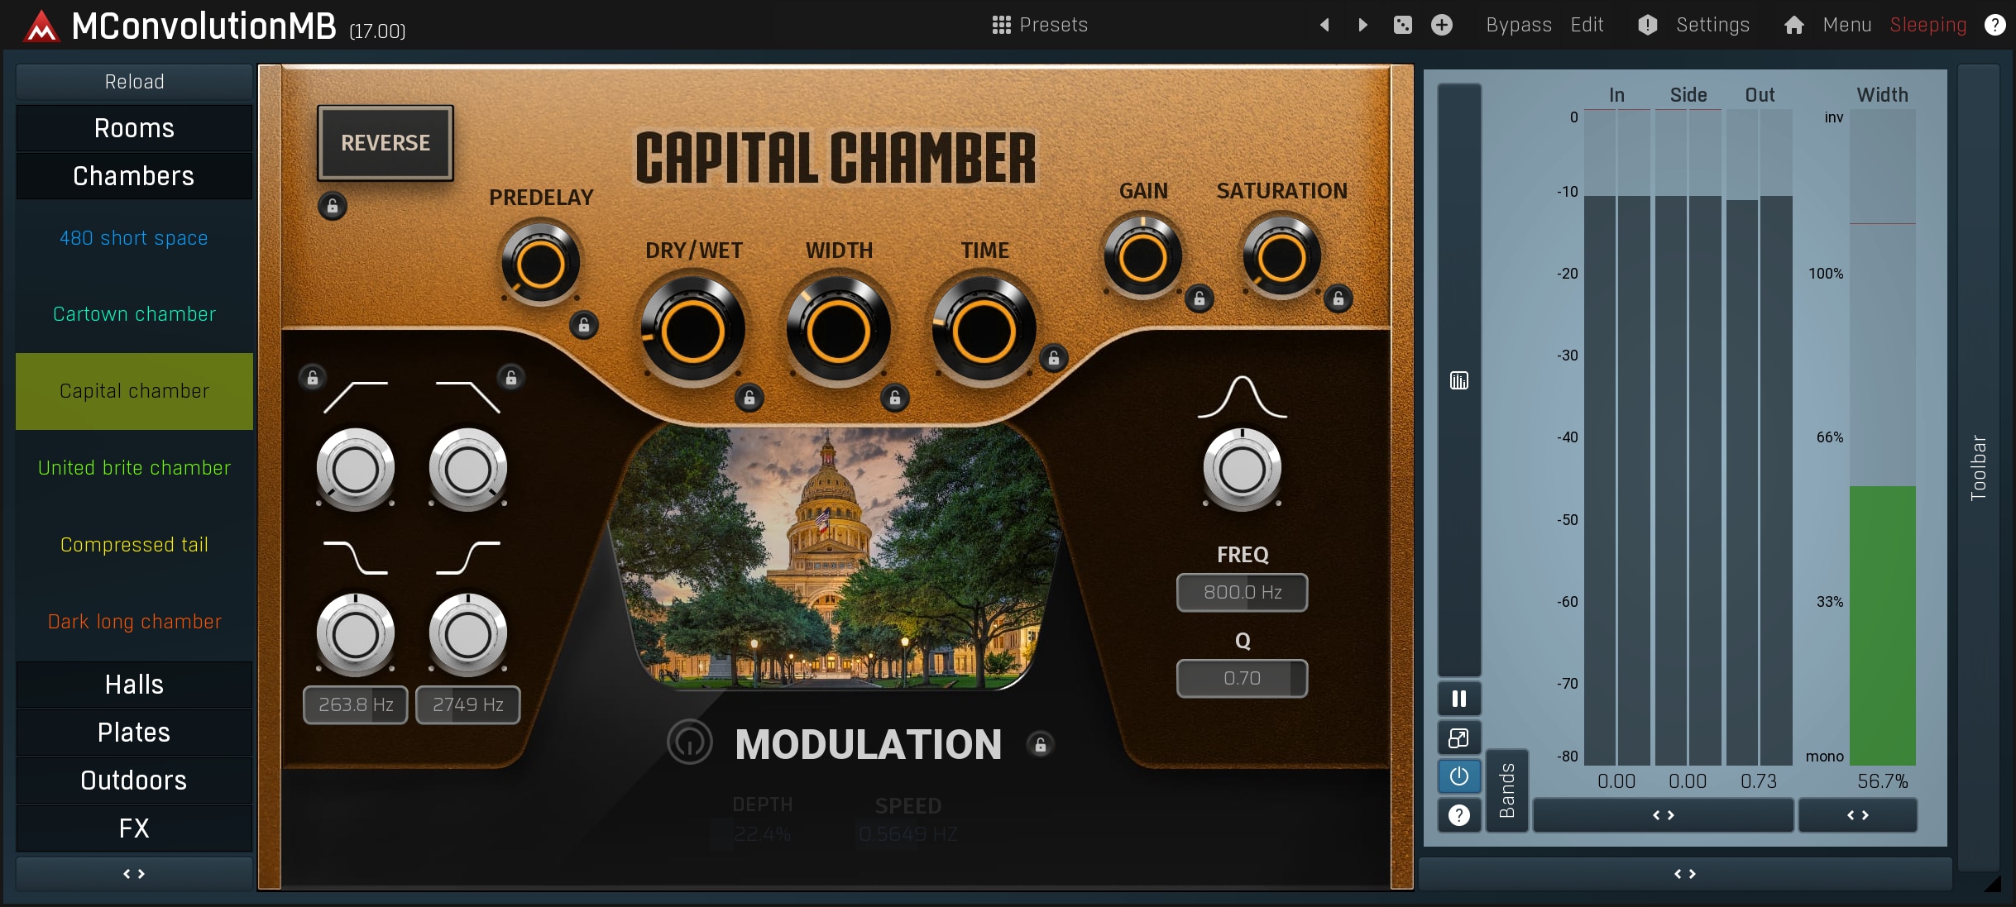Click the DRY/WET knob
2016x907 pixels.
pyautogui.click(x=692, y=332)
